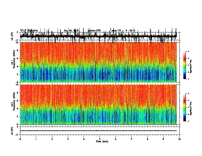
Task: Click the 'Time (min)' x-axis label
Action: point(102,141)
